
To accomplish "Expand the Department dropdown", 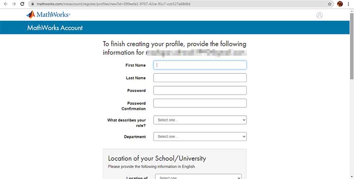I will [200, 137].
